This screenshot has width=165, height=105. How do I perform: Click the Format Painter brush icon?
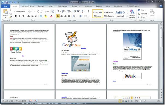[10, 17]
